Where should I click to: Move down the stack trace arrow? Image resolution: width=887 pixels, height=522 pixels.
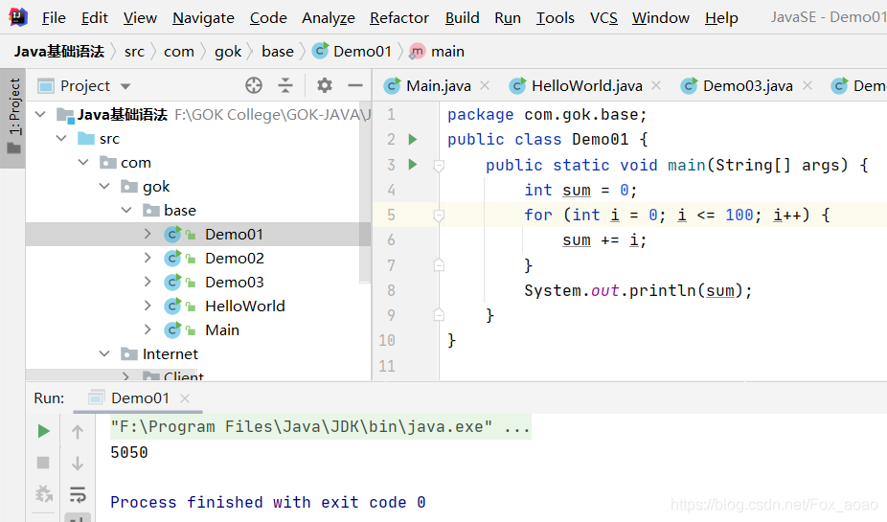click(78, 464)
